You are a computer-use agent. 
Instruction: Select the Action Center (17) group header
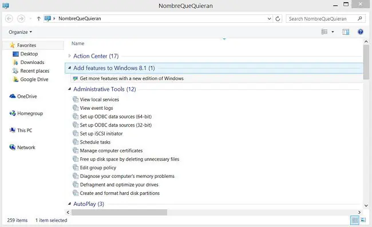pos(96,56)
